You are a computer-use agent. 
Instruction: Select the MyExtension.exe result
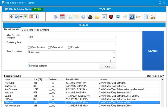82,106
